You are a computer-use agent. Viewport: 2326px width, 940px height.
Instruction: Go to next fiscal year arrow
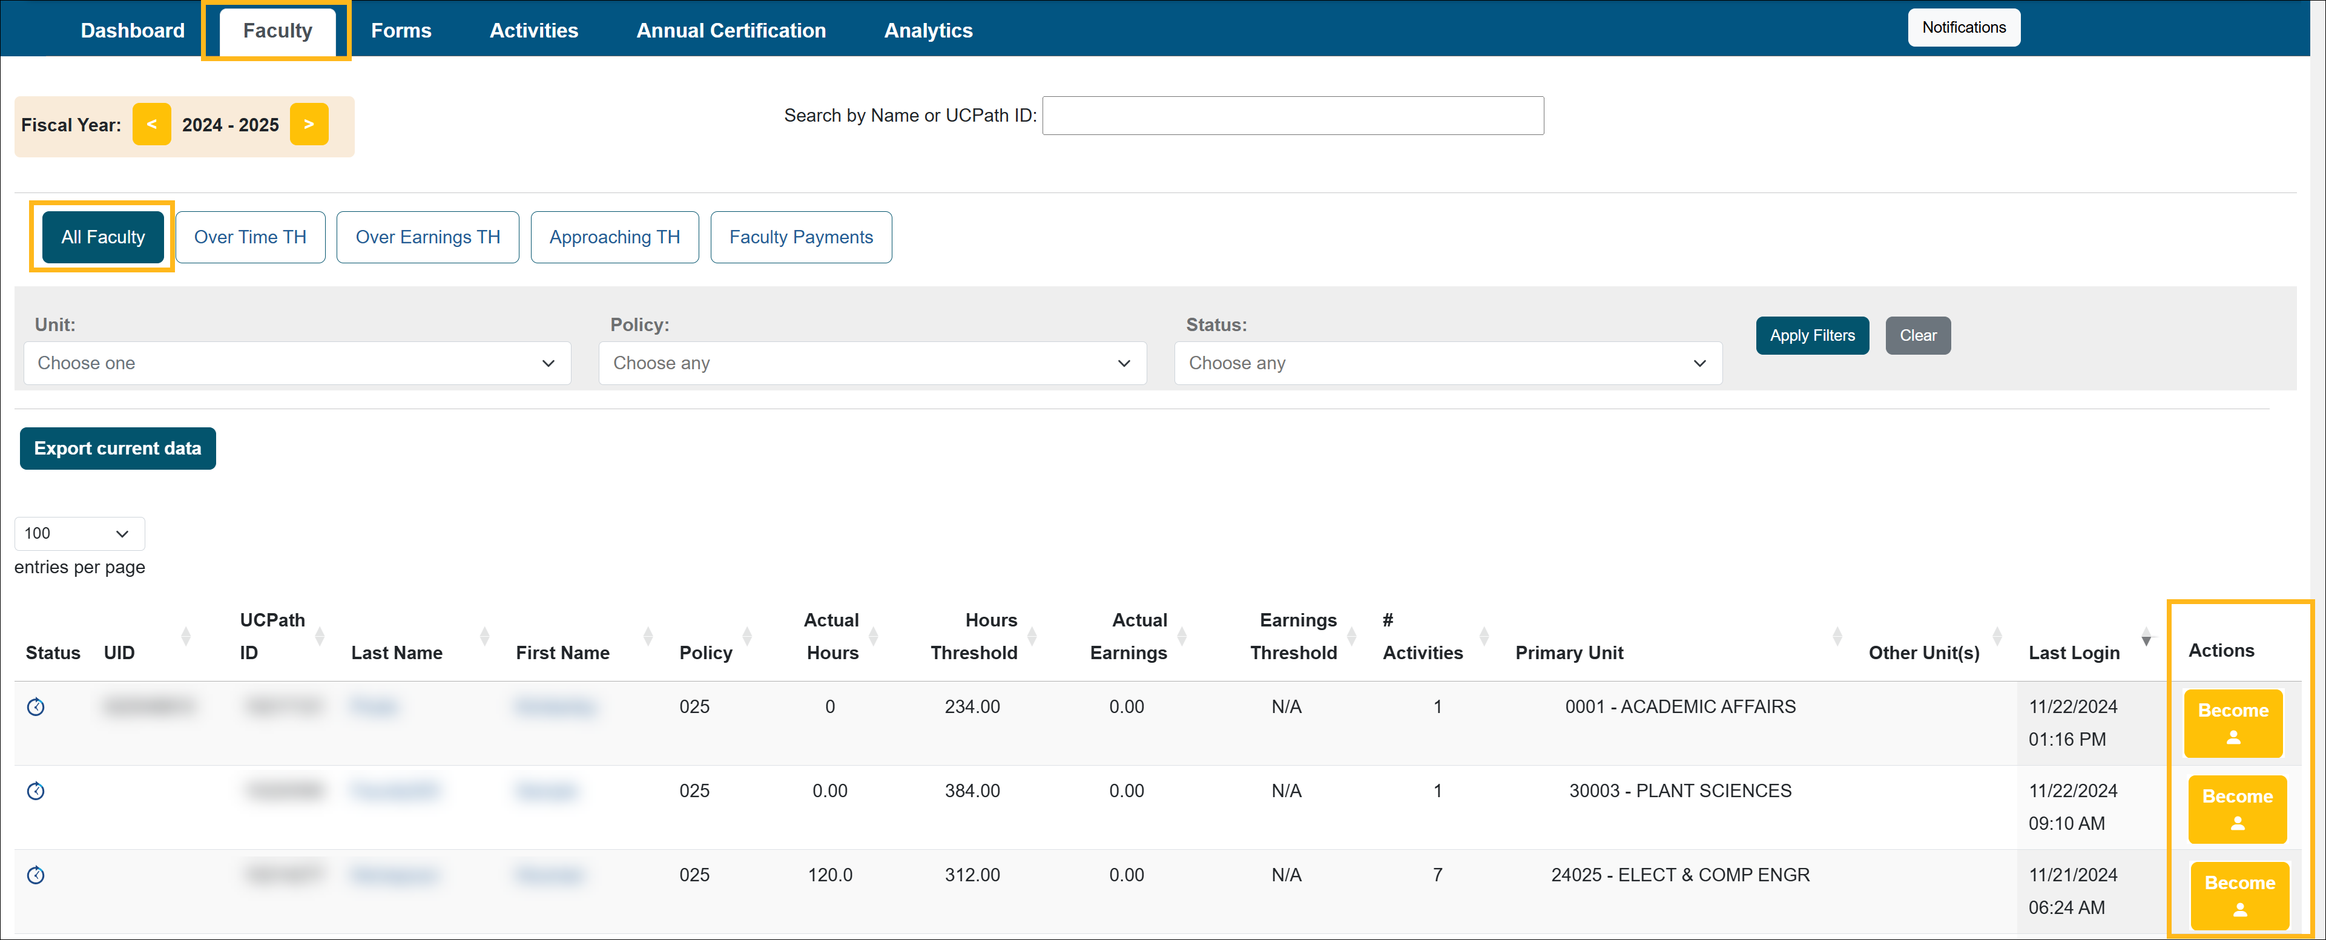tap(309, 125)
